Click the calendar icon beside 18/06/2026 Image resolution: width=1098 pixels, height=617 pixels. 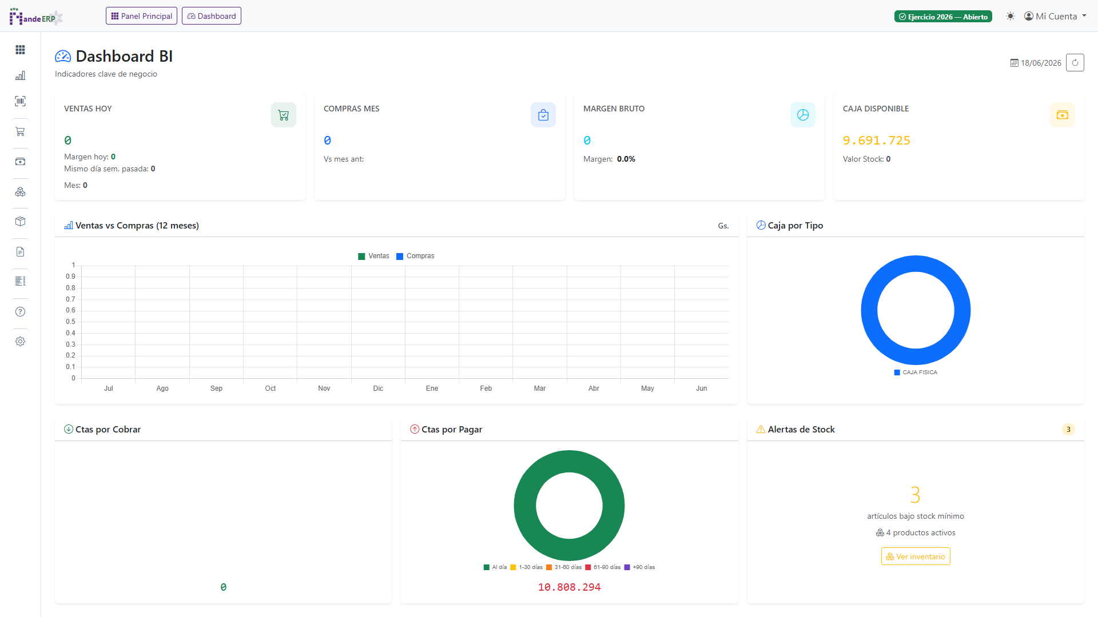click(x=1014, y=63)
